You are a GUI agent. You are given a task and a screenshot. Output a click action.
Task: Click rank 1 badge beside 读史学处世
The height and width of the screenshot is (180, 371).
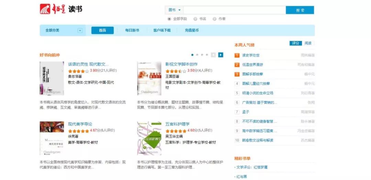click(x=237, y=55)
